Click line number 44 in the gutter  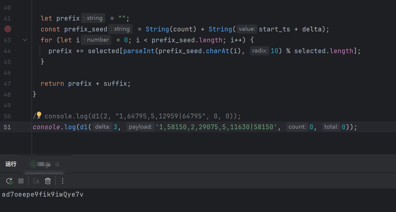coord(7,51)
